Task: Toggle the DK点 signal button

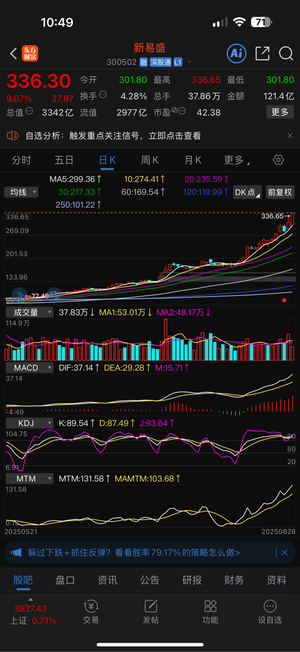Action: click(x=247, y=192)
